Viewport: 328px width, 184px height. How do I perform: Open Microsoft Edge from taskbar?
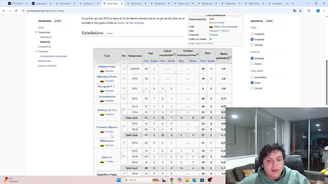(194, 180)
